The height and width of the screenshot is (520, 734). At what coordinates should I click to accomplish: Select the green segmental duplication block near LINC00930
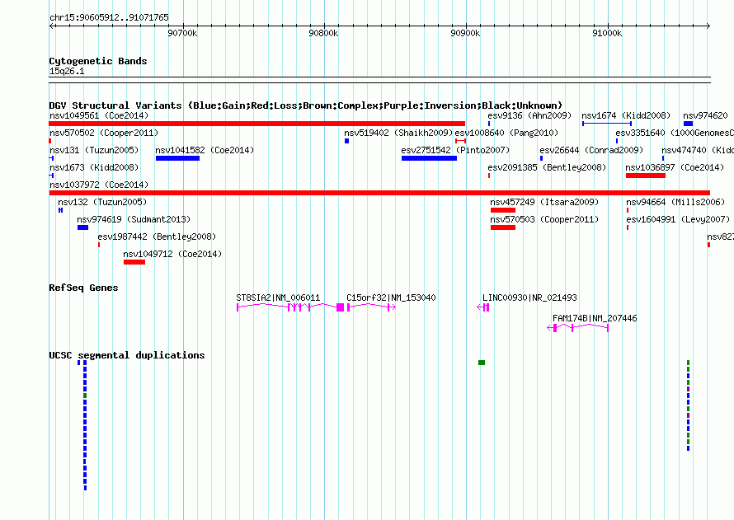click(482, 363)
